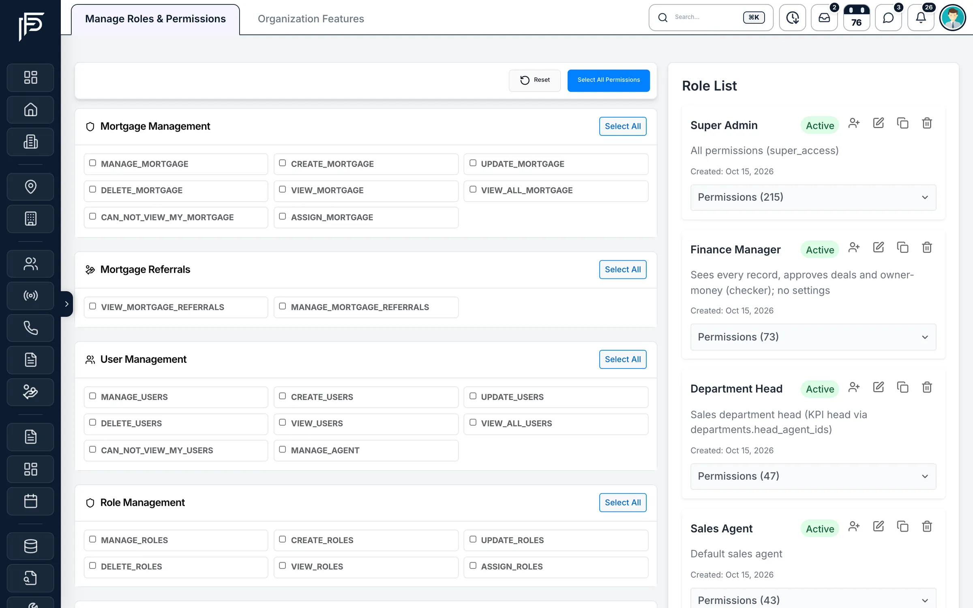Expand Permissions (47) for Department Head
Screen dimensions: 973x608
click(813, 476)
